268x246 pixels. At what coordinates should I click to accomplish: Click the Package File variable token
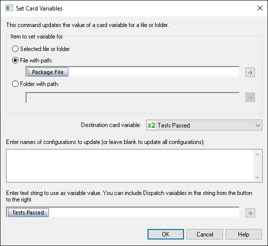[47, 72]
